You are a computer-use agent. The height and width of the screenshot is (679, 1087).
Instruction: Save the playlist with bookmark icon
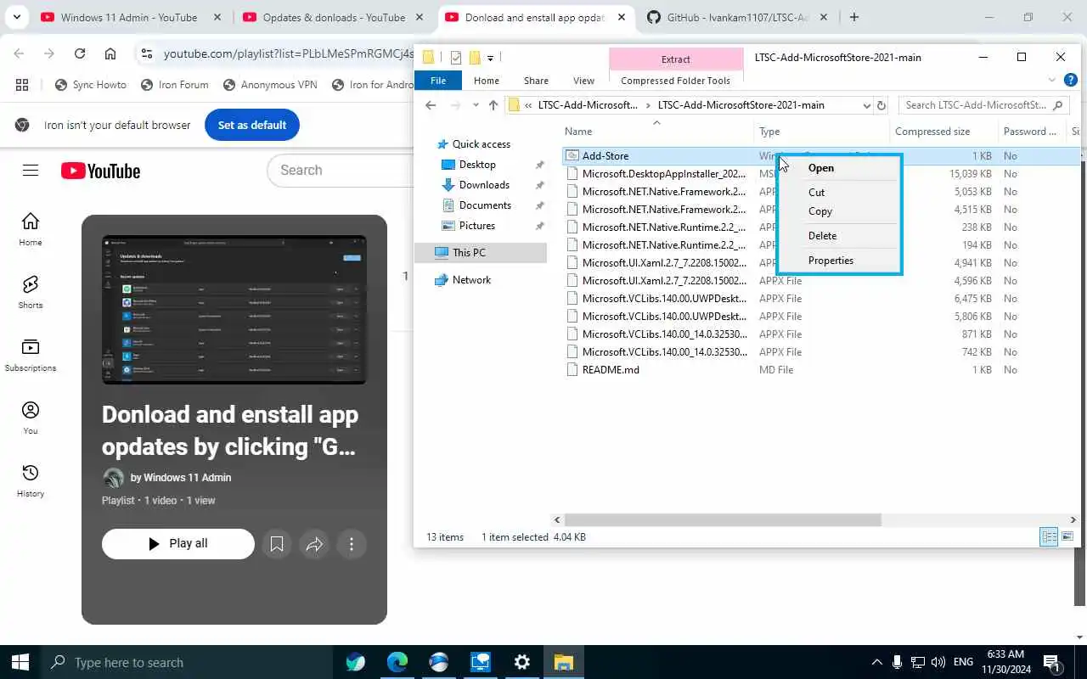[x=277, y=544]
